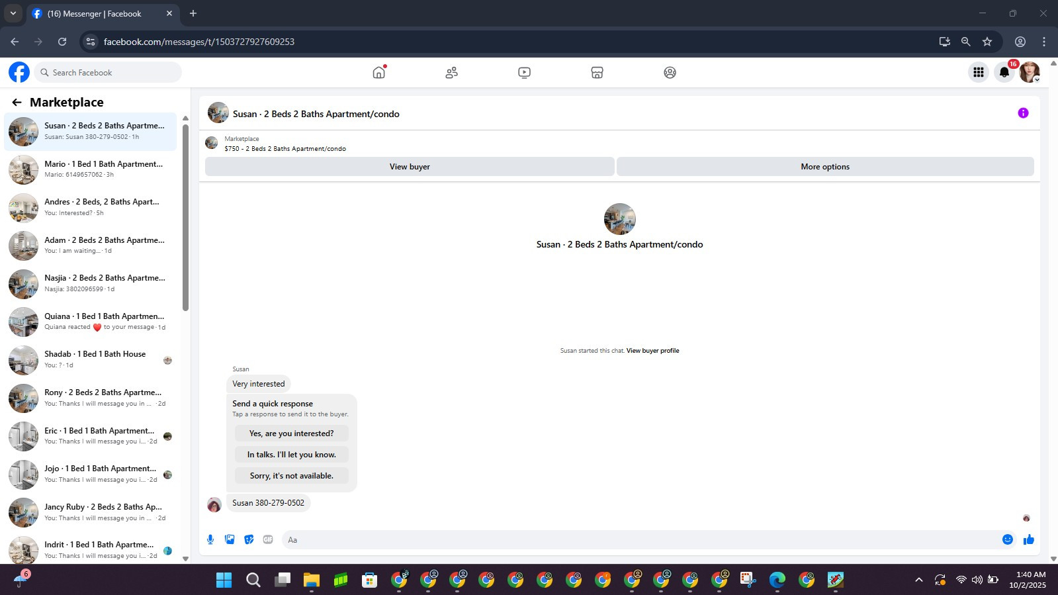Viewport: 1058px width, 595px height.
Task: Open Rony's 2 Beds 2 Baths chat
Action: (x=91, y=398)
